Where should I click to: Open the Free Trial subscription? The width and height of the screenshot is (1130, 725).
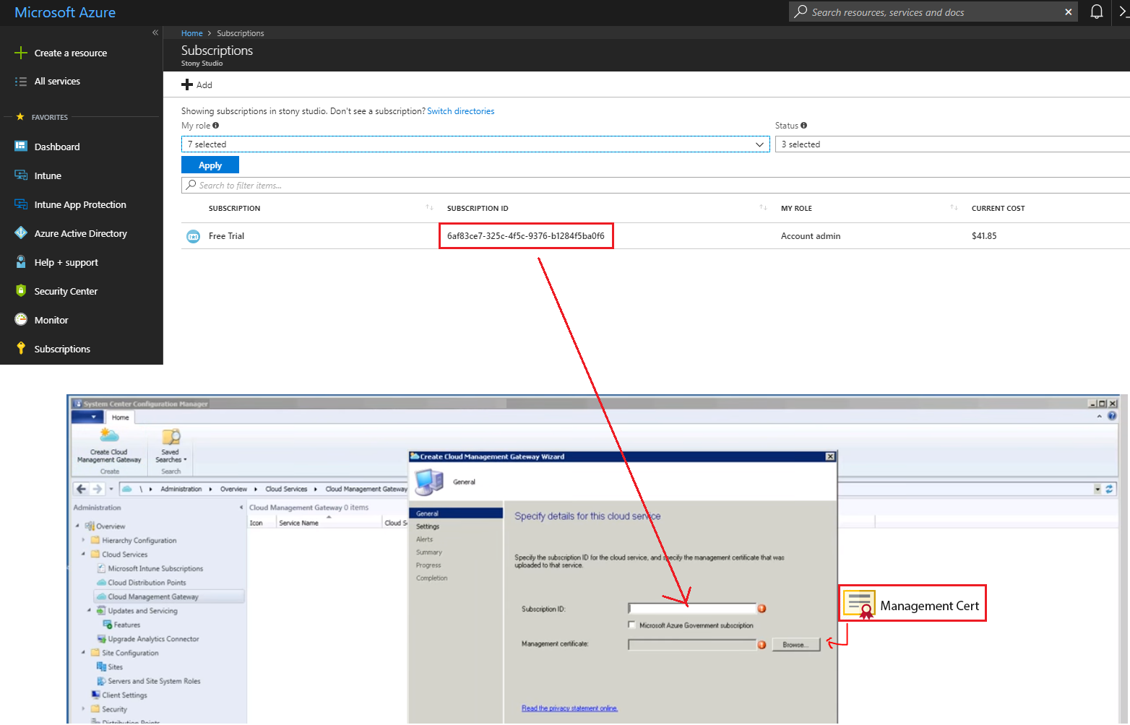point(226,236)
